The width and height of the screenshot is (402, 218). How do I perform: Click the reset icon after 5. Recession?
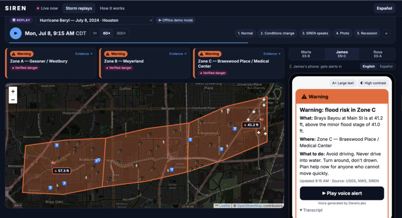[x=387, y=33]
